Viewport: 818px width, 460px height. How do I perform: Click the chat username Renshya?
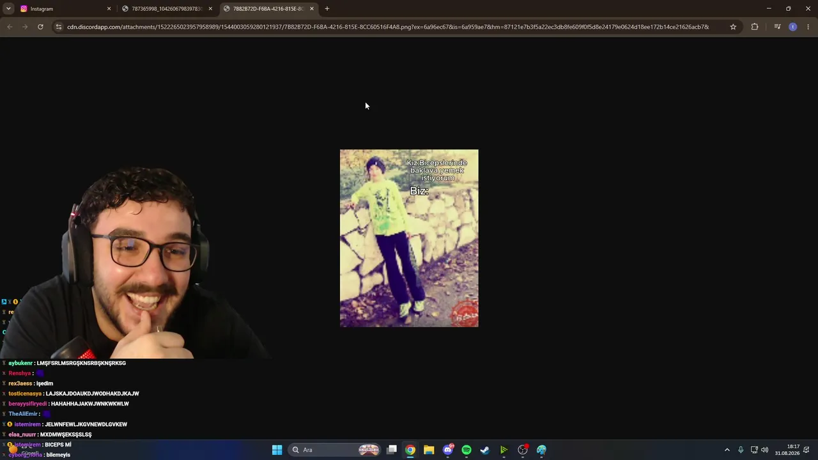(20, 373)
